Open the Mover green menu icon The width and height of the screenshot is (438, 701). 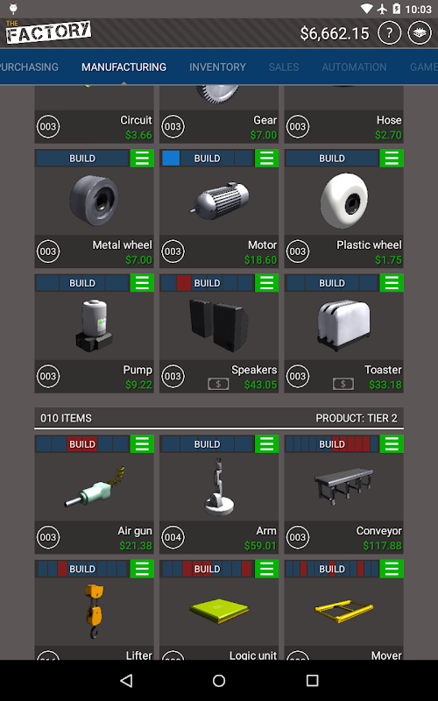point(392,569)
